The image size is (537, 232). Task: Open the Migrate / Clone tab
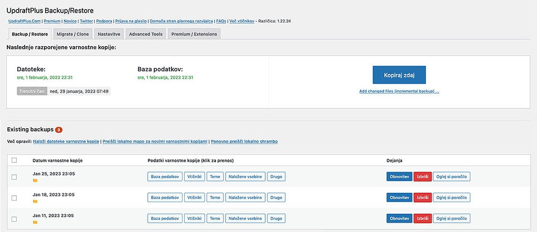tap(72, 34)
